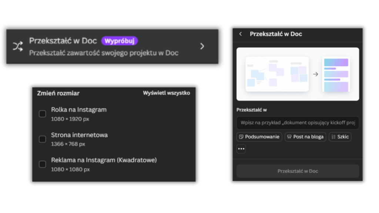Click the Post na bloga icon
Viewport: 379px width, 213px height.
[289, 137]
